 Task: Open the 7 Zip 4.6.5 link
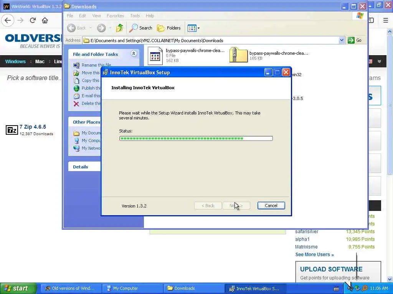click(x=33, y=127)
